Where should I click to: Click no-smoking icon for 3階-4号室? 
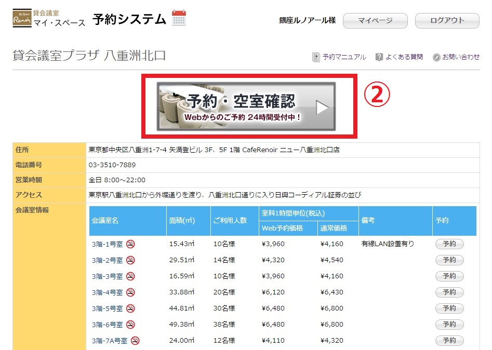pos(130,292)
